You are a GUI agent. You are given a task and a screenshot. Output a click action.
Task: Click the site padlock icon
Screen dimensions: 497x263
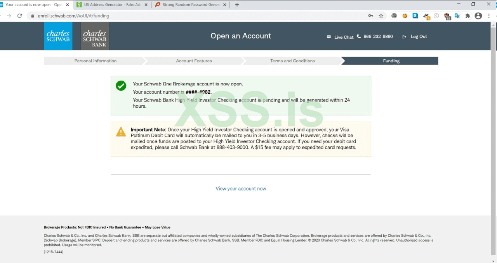pos(33,16)
